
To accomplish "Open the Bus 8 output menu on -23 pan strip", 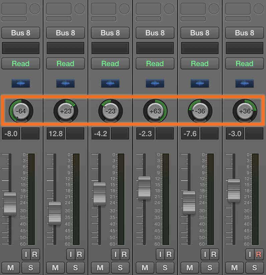I will [x=110, y=33].
